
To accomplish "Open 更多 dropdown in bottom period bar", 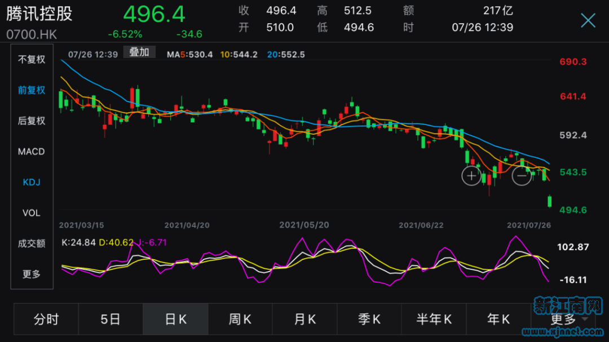I will [x=564, y=319].
